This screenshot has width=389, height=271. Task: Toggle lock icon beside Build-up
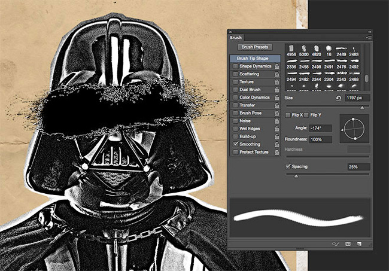point(277,136)
